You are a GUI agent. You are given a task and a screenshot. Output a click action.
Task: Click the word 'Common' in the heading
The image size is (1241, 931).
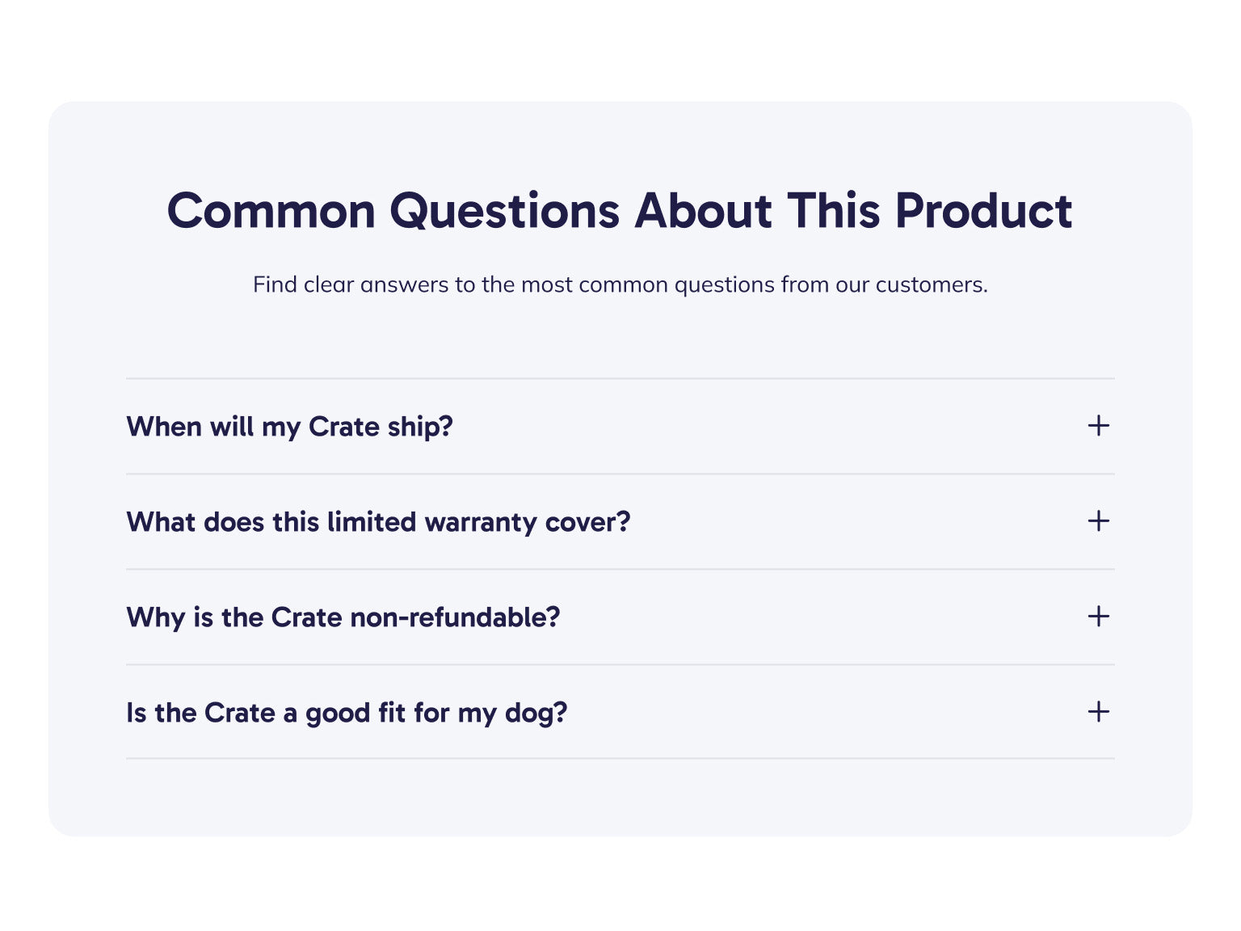tap(271, 211)
